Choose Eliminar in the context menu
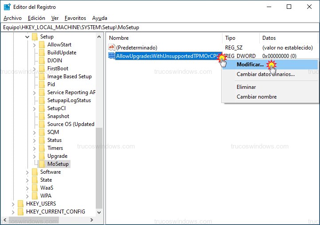The height and width of the screenshot is (225, 320). coord(270,87)
